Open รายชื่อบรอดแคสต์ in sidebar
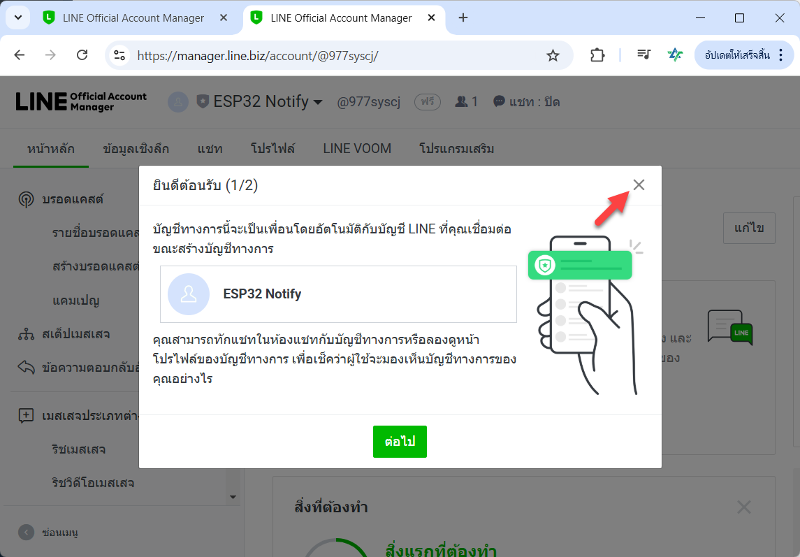The image size is (800, 557). [x=96, y=233]
